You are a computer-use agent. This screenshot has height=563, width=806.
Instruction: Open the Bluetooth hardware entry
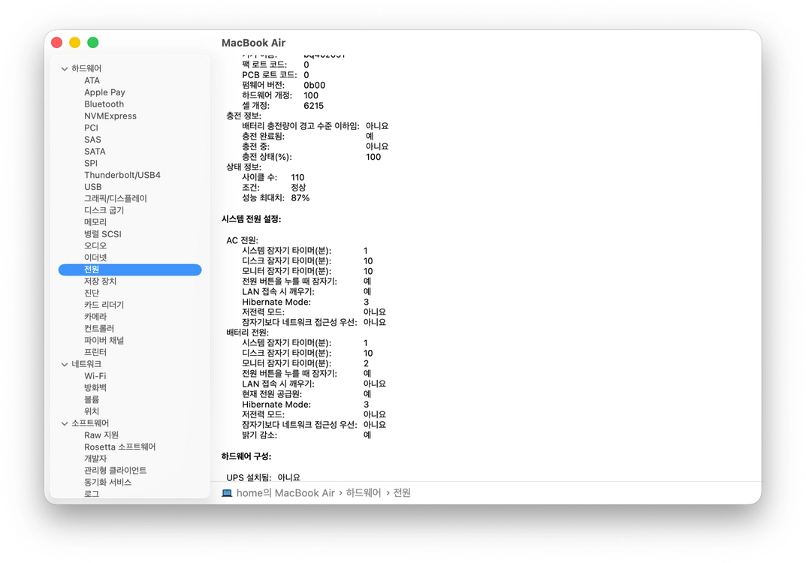104,104
